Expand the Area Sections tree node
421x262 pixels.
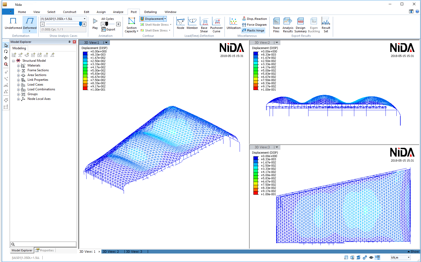(18, 75)
